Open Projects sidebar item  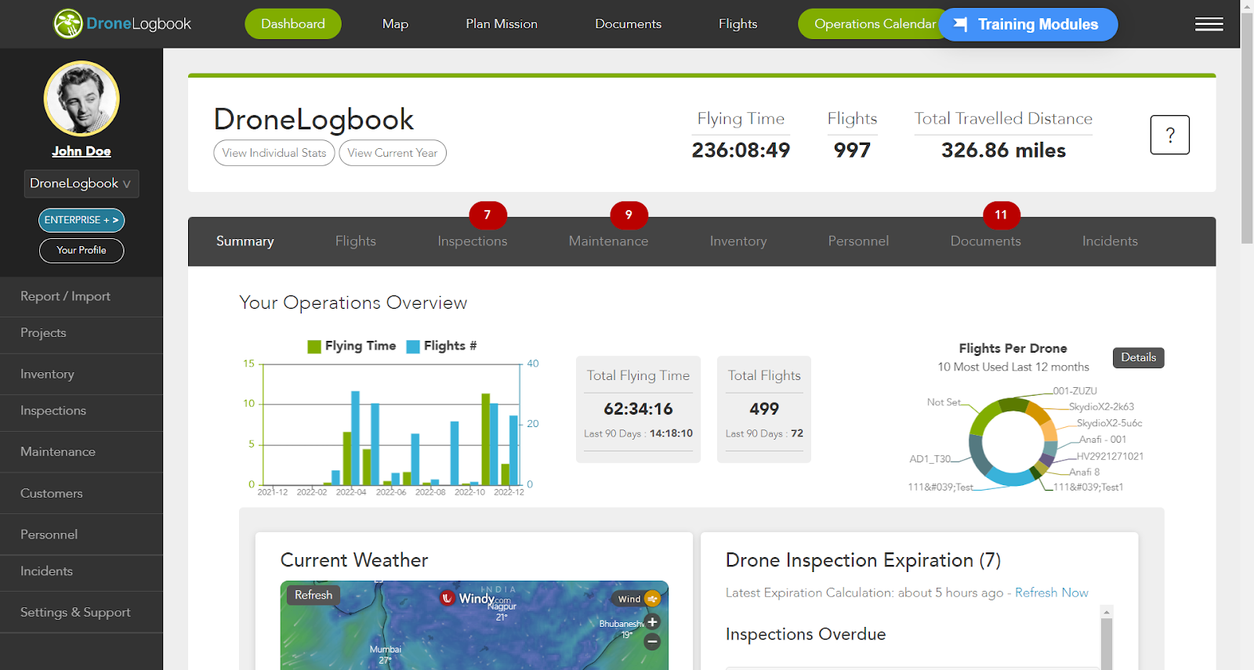coord(82,333)
